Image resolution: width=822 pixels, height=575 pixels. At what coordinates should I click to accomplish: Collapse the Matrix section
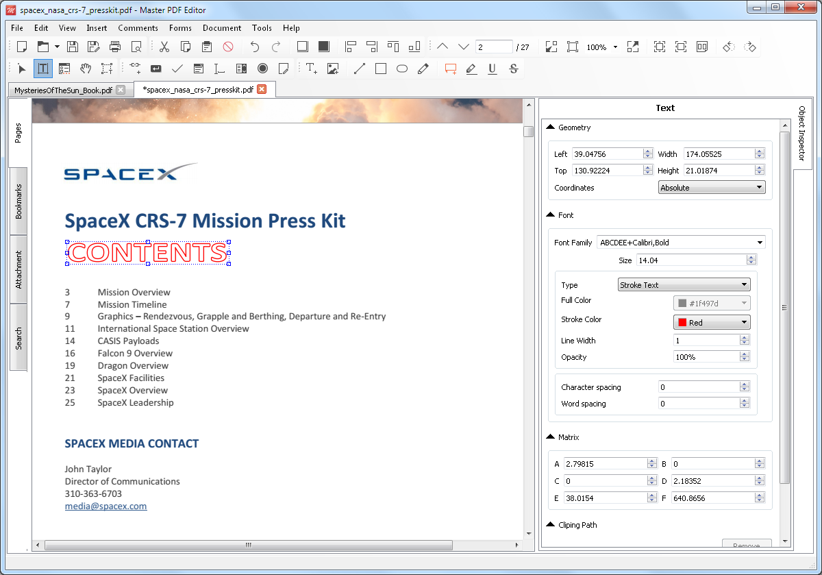pyautogui.click(x=551, y=437)
